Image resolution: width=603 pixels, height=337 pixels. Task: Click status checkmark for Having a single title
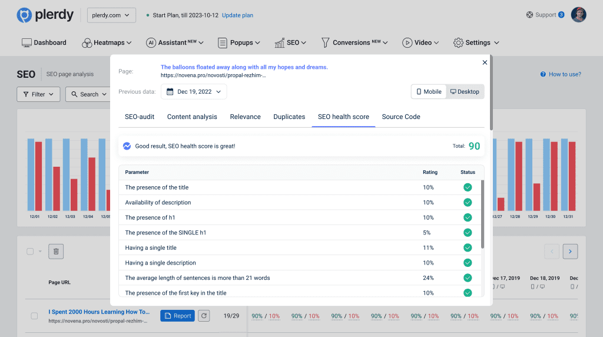coord(468,248)
